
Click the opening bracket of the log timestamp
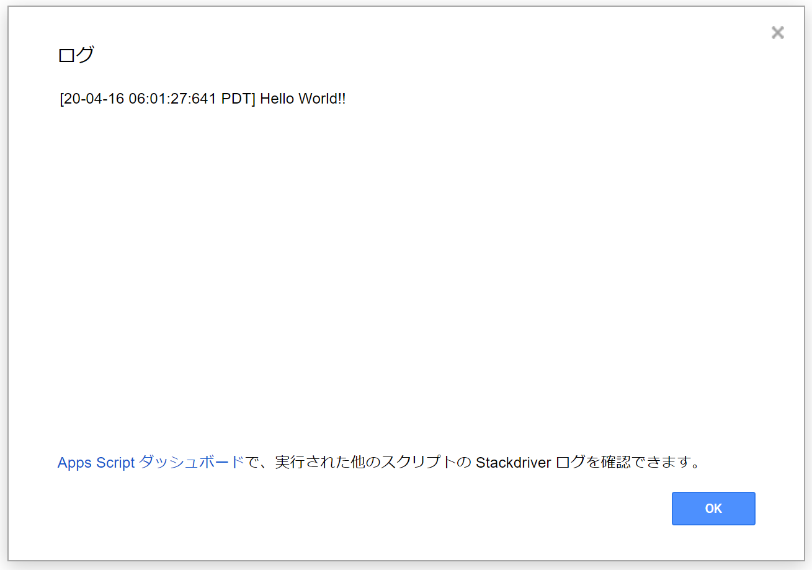(61, 99)
